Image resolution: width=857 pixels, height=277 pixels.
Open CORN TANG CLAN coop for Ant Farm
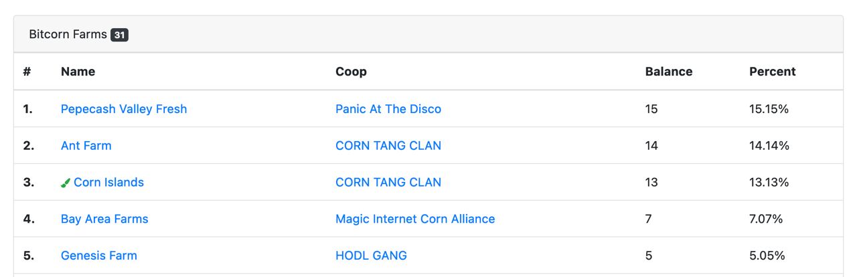[388, 146]
